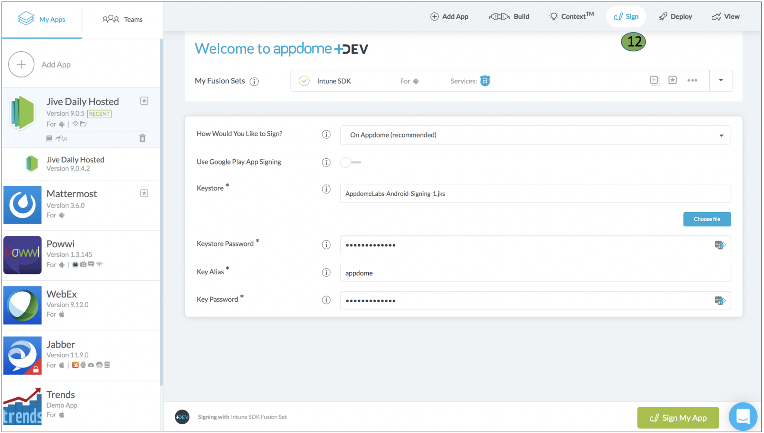Show info for Key Password
The image size is (764, 433).
(326, 300)
